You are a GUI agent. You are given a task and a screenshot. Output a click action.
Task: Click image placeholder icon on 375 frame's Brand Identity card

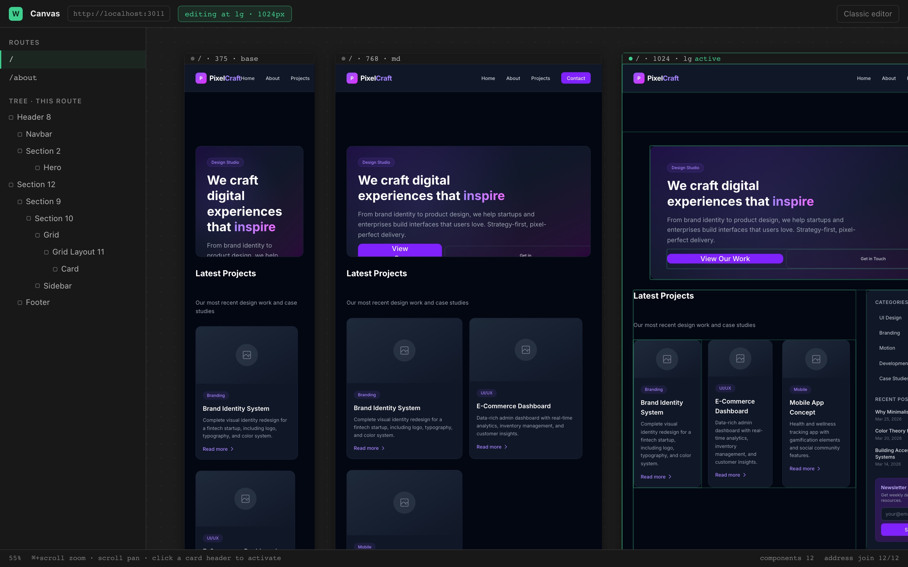tap(247, 355)
